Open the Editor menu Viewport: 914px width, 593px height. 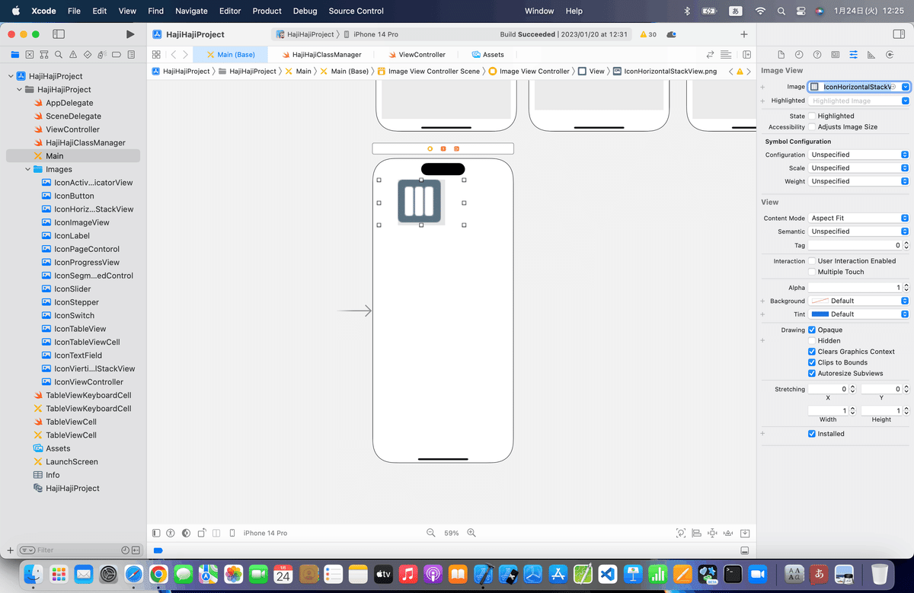click(x=230, y=11)
